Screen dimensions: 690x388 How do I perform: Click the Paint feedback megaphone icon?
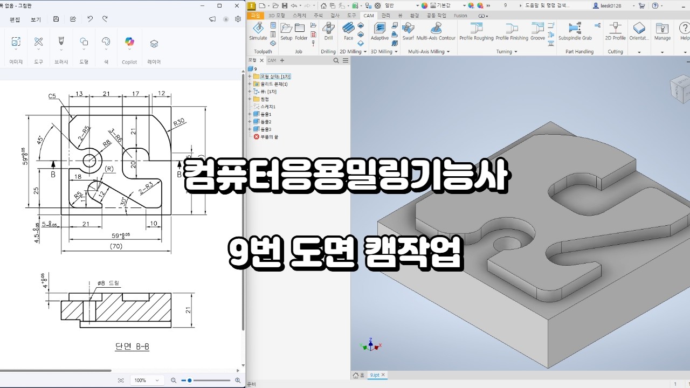pyautogui.click(x=212, y=19)
